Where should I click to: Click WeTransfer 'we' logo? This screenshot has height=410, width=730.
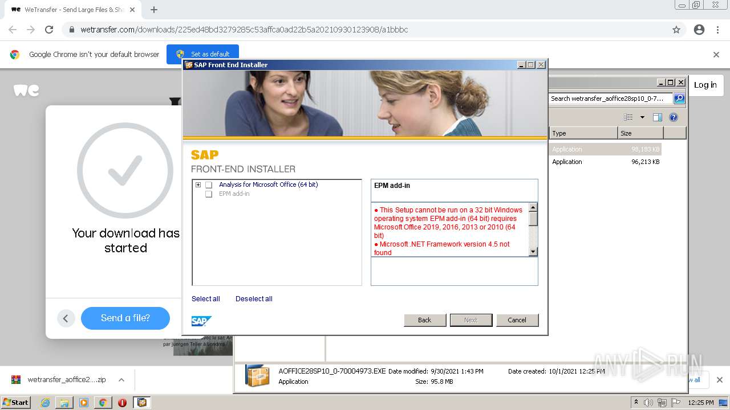(x=26, y=90)
